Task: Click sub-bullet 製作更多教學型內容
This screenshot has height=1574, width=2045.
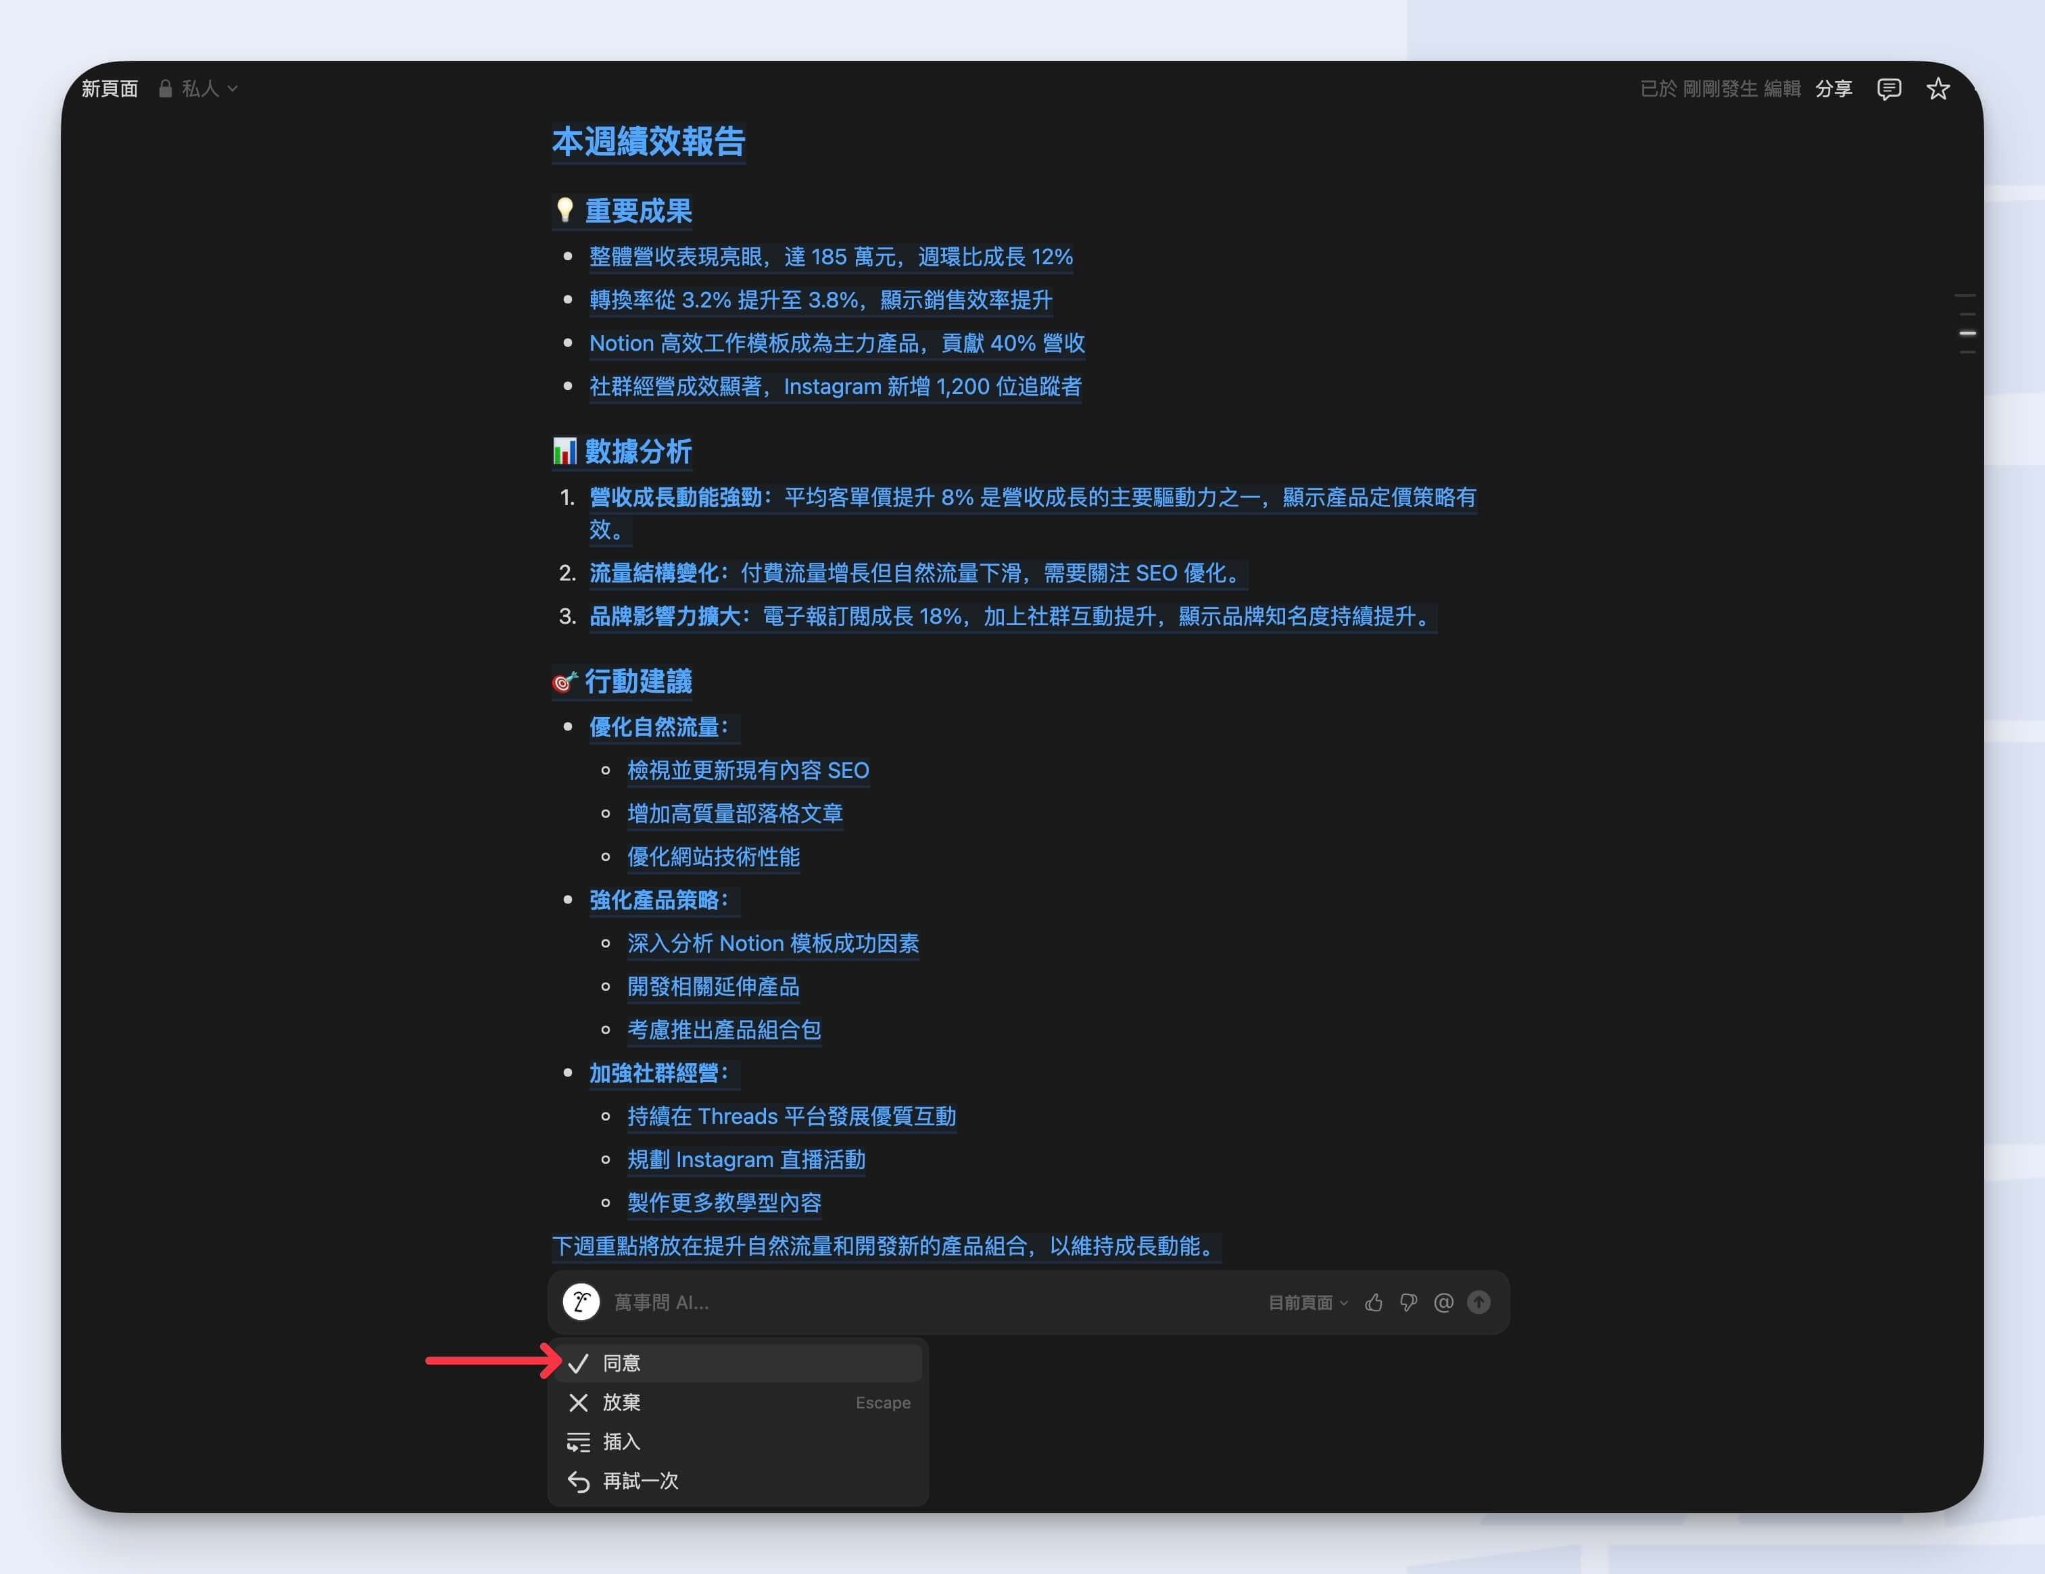Action: (x=724, y=1202)
